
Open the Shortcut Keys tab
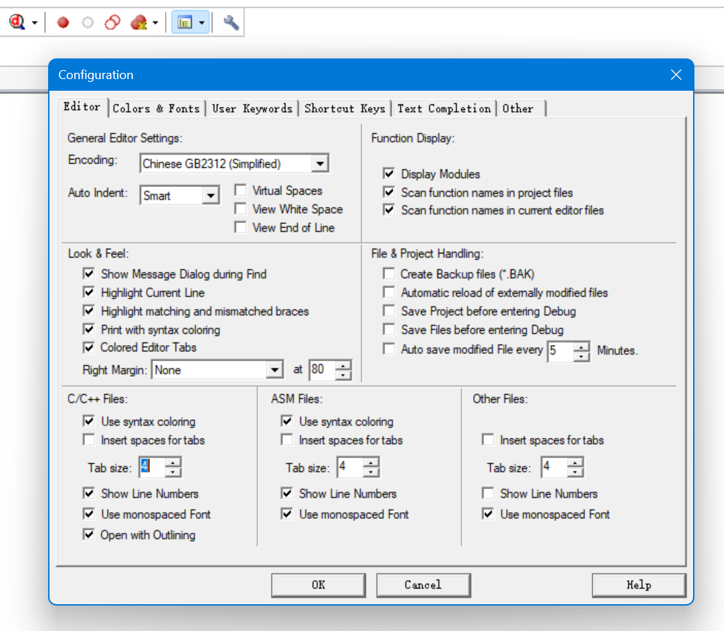(344, 109)
